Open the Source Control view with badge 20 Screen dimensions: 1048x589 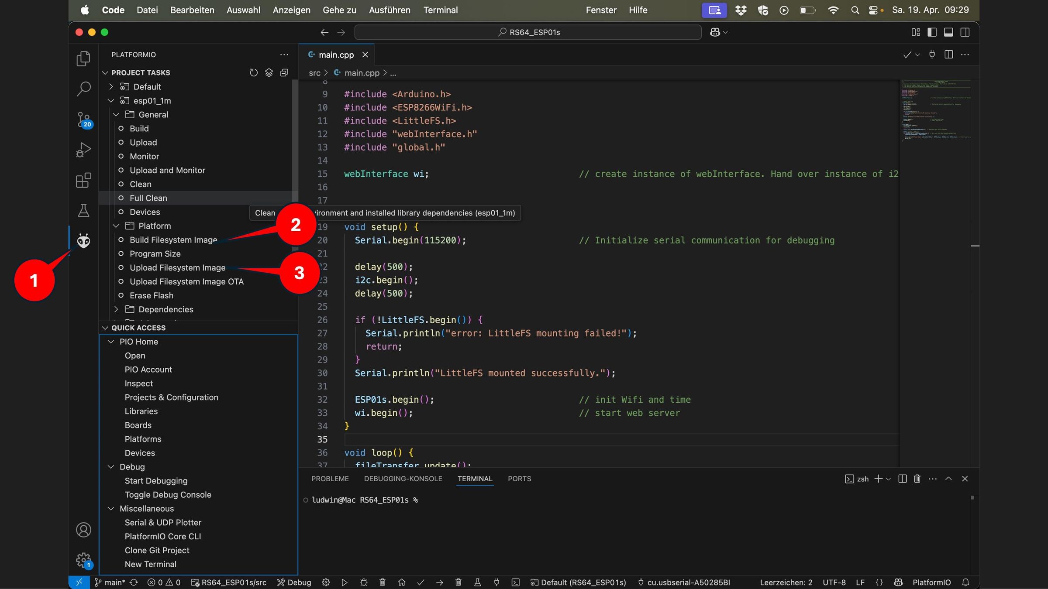pyautogui.click(x=83, y=119)
